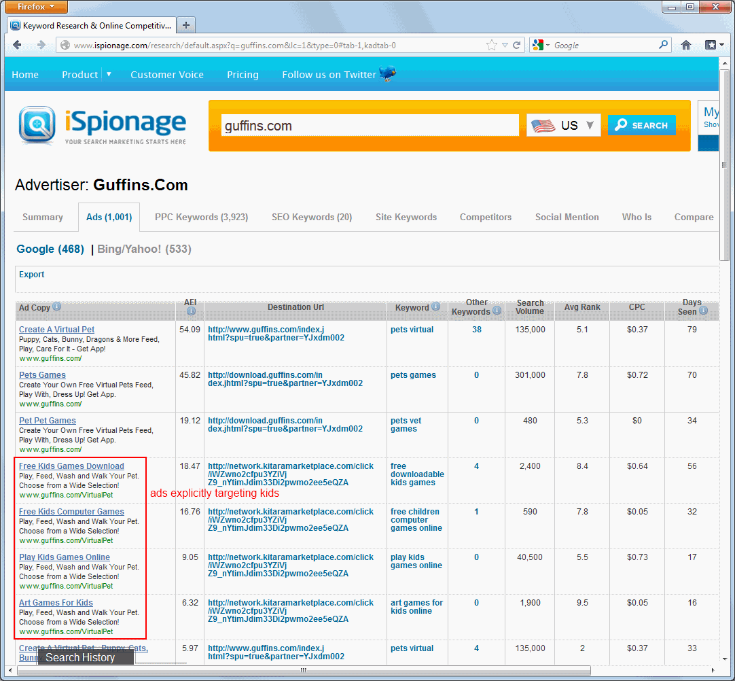Reload the page with refresh icon
The height and width of the screenshot is (681, 735).
[516, 45]
